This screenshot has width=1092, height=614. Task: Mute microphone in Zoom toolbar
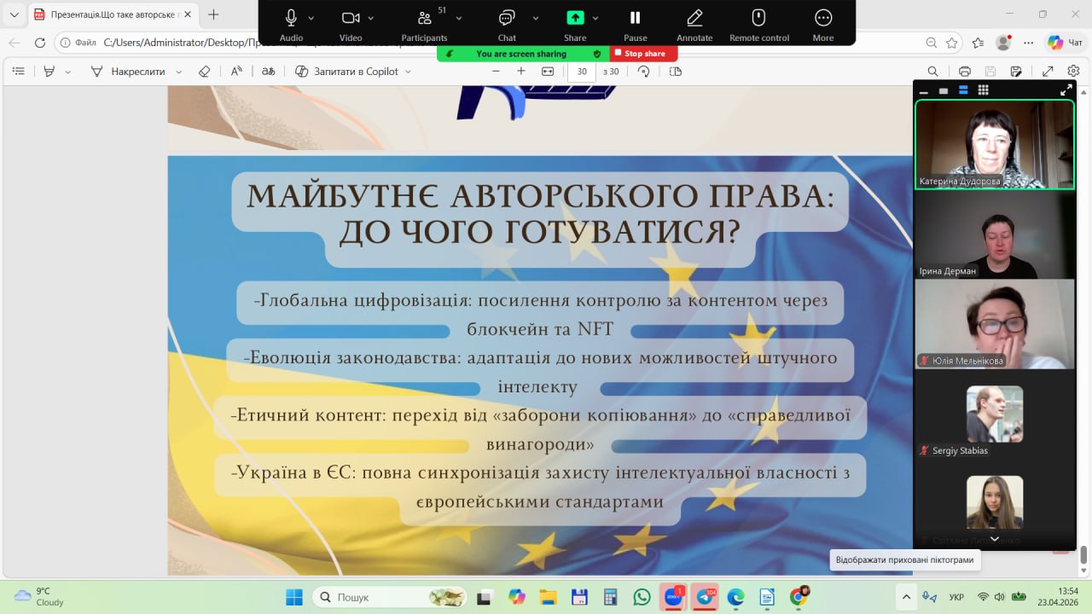point(291,19)
